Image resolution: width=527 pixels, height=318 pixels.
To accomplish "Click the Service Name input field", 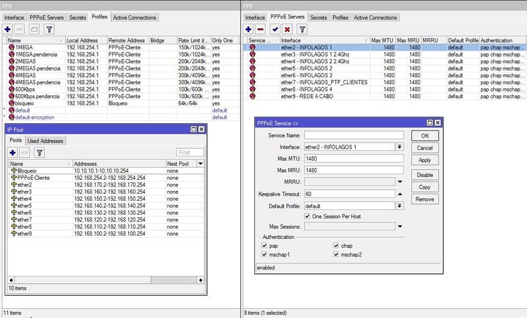I will pos(353,135).
